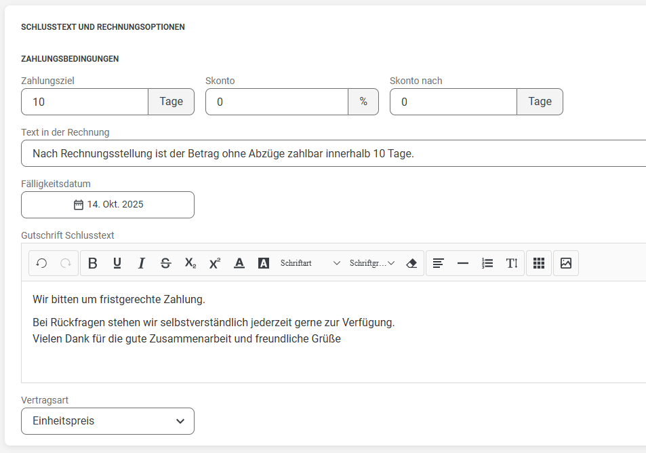Open the Vertragsart Einheitspreis dropdown
The height and width of the screenshot is (453, 646).
tap(108, 421)
